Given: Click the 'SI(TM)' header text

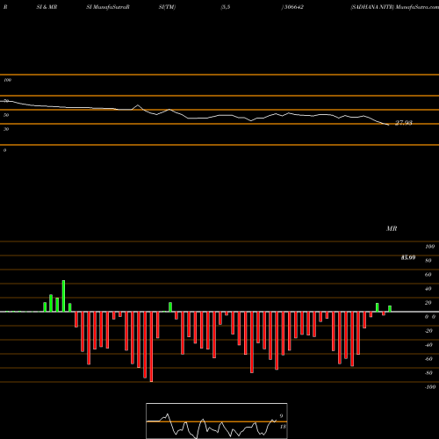Looking at the screenshot, I should tap(167, 7).
